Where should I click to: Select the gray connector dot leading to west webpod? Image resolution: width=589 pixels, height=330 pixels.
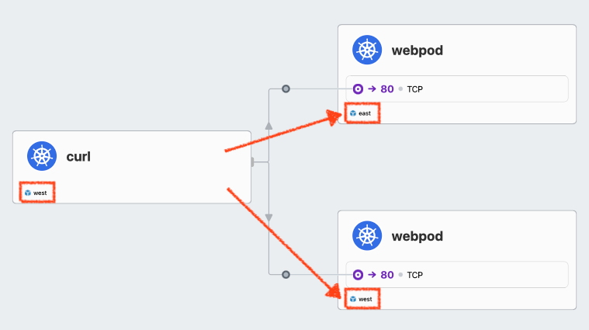coord(286,274)
